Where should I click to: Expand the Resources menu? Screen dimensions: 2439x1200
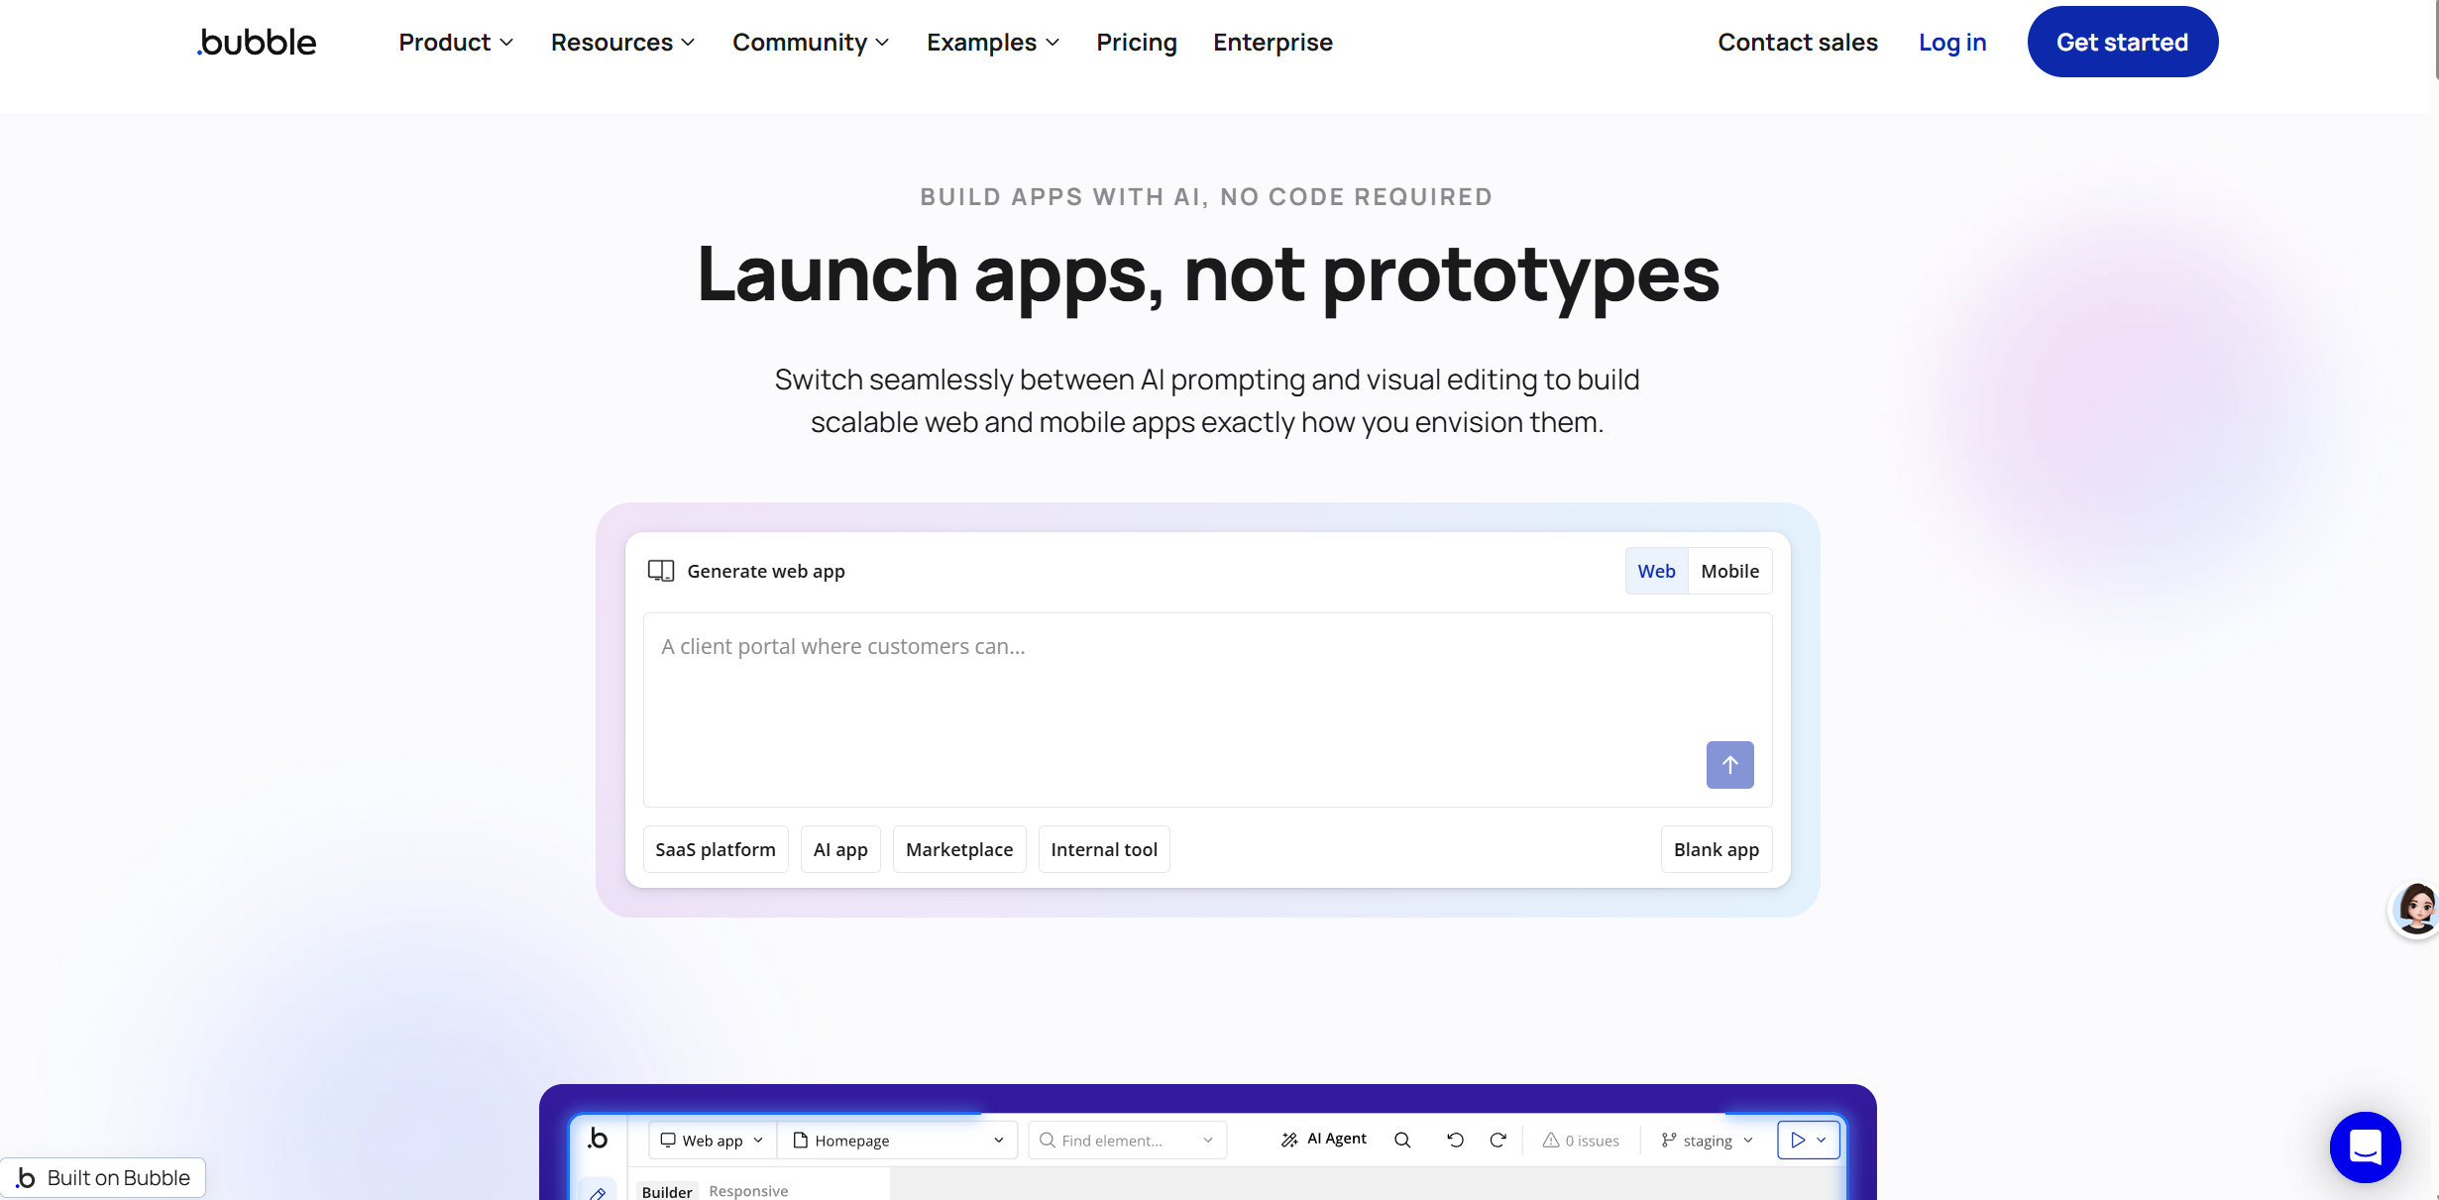[622, 42]
